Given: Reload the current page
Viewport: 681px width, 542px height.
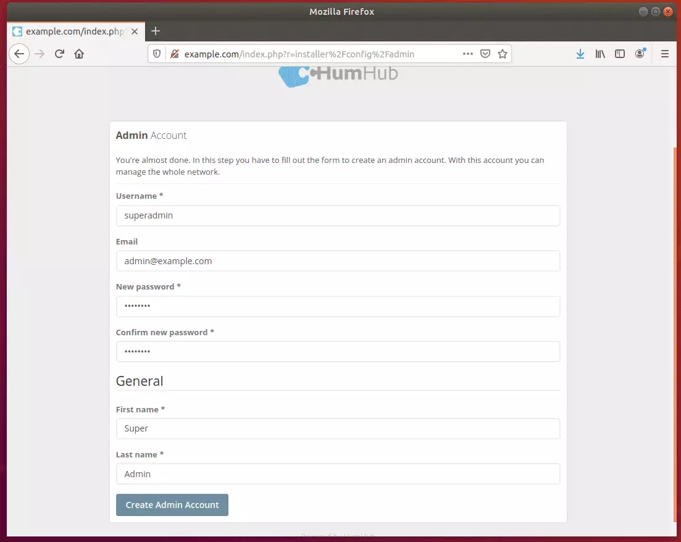Looking at the screenshot, I should [59, 54].
